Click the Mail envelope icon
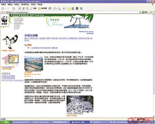This screenshot has width=155, height=124. click(54, 8)
